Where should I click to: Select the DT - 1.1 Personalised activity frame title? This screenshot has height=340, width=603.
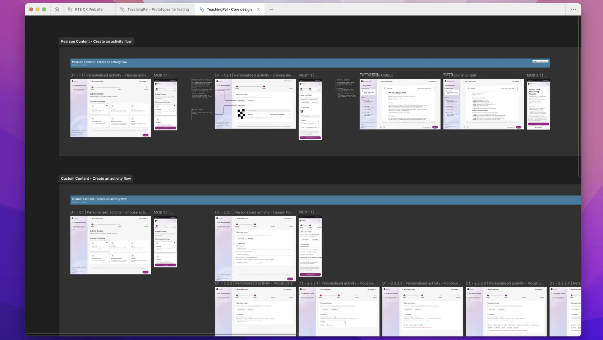point(110,75)
